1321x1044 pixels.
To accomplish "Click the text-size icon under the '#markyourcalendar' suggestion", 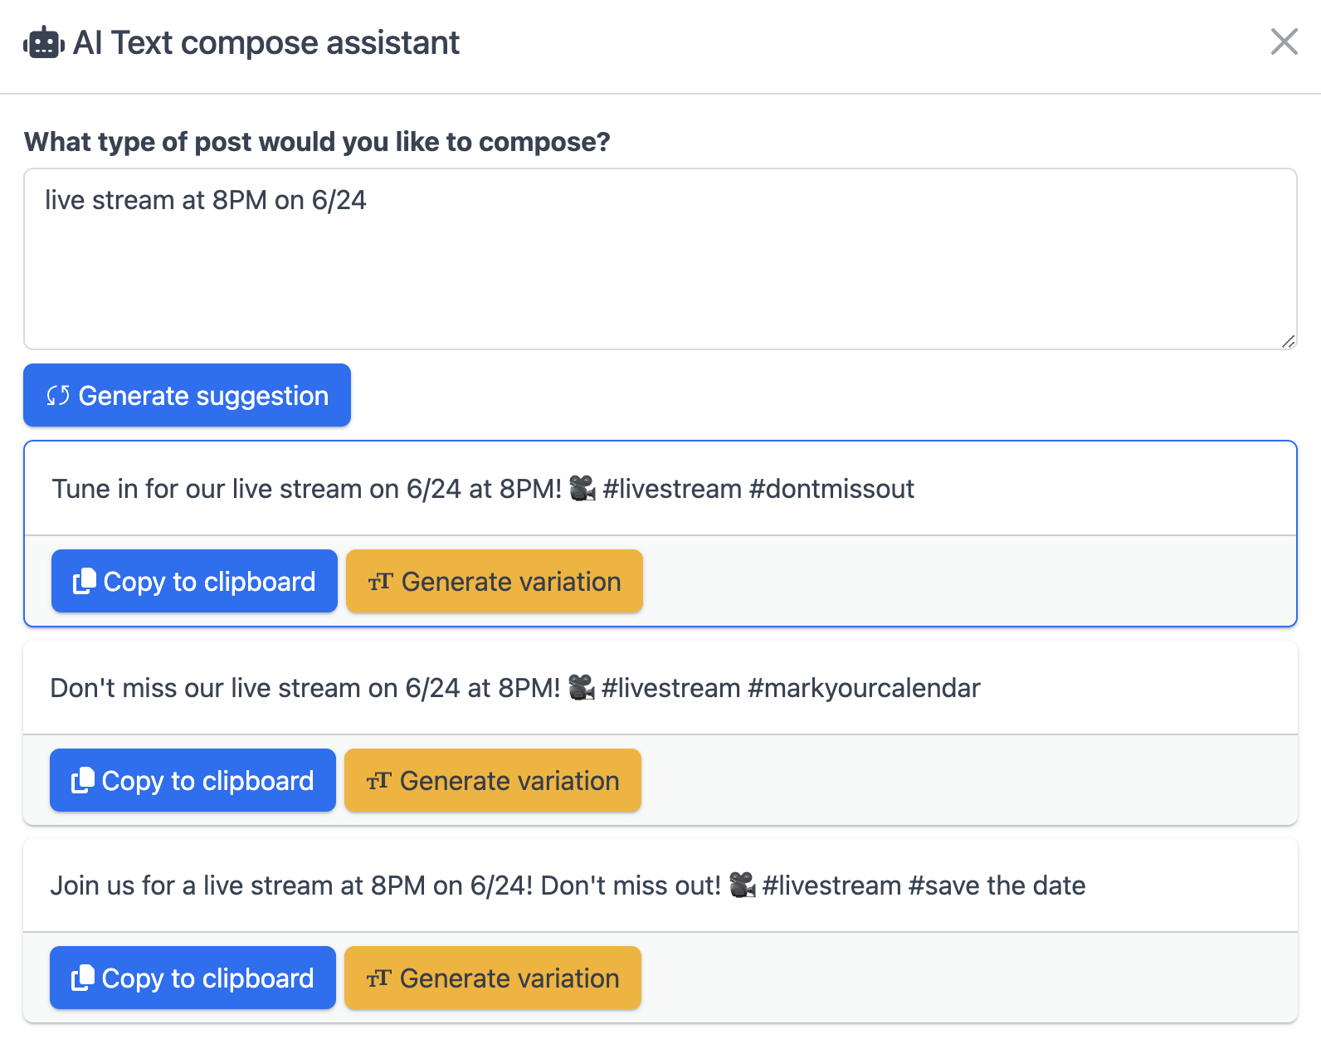I will [x=378, y=781].
